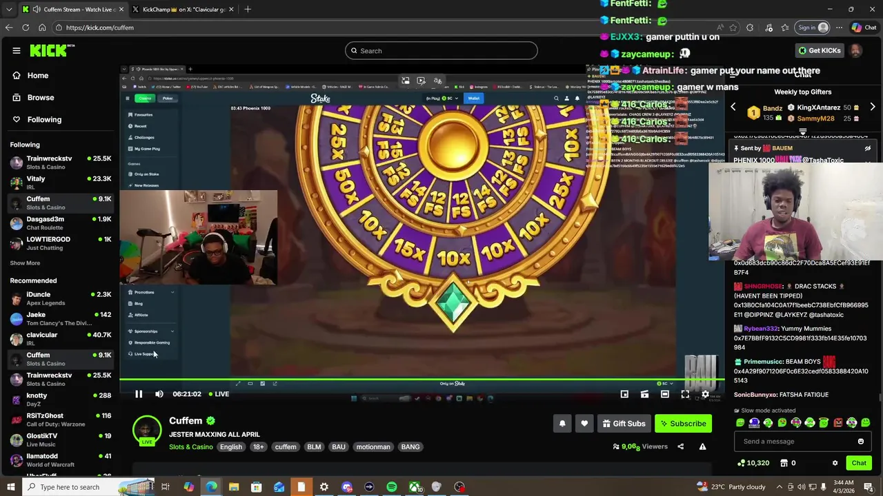
Task: Expand Following list with Show more
Action: pyautogui.click(x=25, y=263)
